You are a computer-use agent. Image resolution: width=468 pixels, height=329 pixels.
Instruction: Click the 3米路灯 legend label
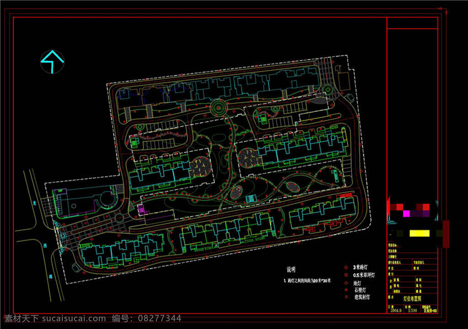tap(360, 267)
